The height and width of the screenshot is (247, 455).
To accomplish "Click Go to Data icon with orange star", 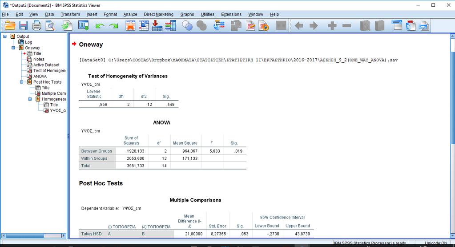I will [130, 26].
